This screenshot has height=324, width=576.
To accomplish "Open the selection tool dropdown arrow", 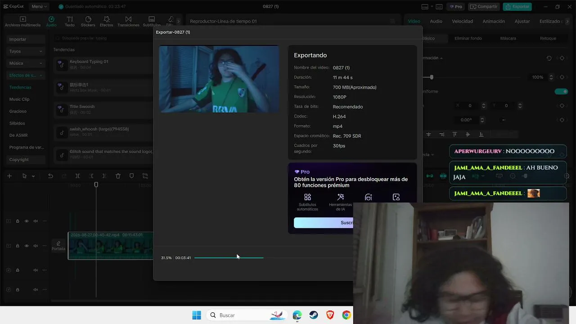I will (33, 176).
